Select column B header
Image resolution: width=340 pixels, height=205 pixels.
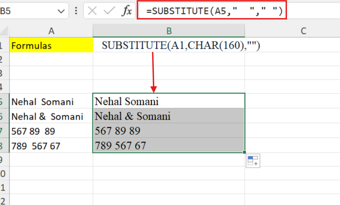[169, 31]
